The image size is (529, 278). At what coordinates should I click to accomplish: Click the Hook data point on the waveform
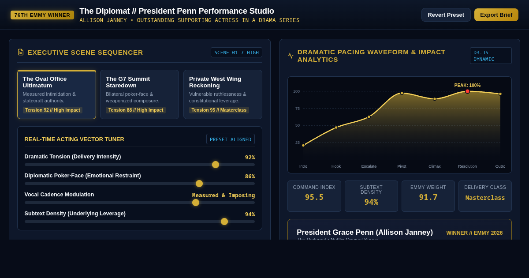pyautogui.click(x=336, y=128)
